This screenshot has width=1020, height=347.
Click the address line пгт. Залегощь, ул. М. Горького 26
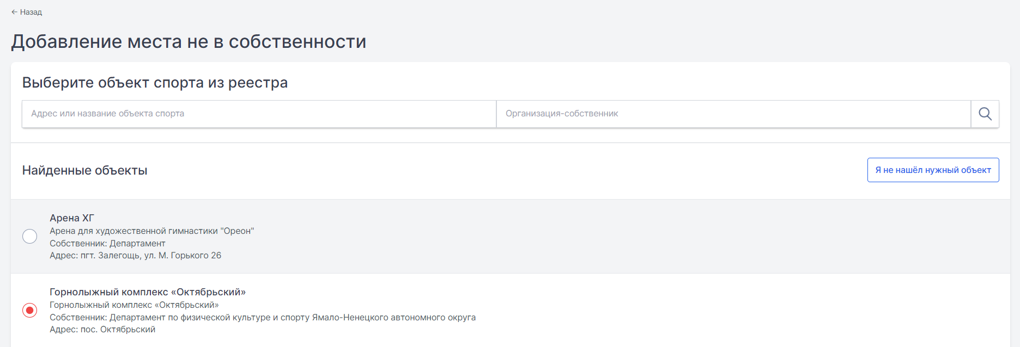point(136,256)
